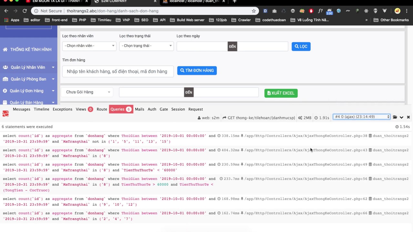
Task: Expand Quản Lý Phòng Ban sidebar menu
Action: 28,79
